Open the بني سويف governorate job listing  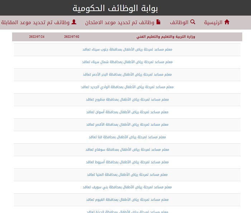pos(127,187)
